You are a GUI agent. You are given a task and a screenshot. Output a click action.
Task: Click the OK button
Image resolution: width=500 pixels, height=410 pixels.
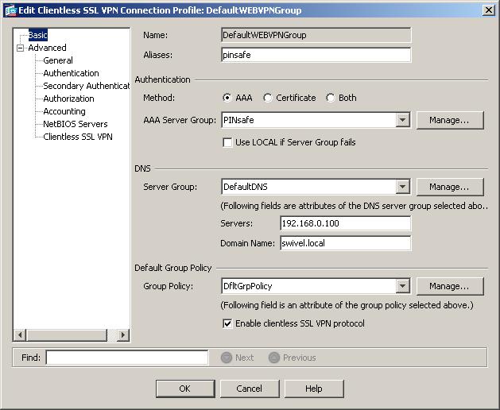tap(185, 389)
